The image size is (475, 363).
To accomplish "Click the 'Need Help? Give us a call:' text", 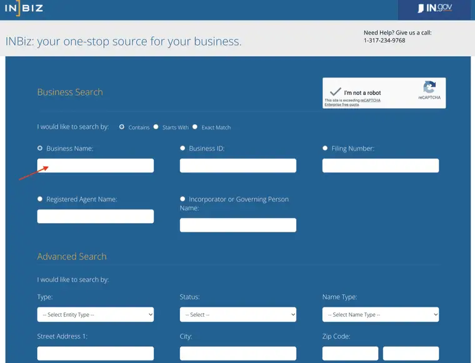I will [x=397, y=32].
